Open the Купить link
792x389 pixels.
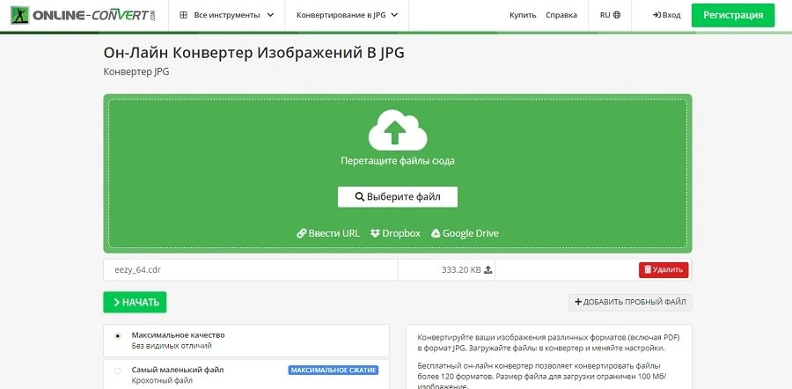(523, 15)
